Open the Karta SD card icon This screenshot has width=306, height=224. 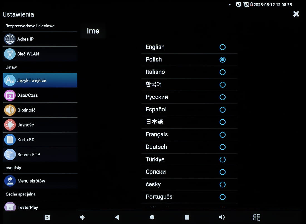tap(10, 140)
